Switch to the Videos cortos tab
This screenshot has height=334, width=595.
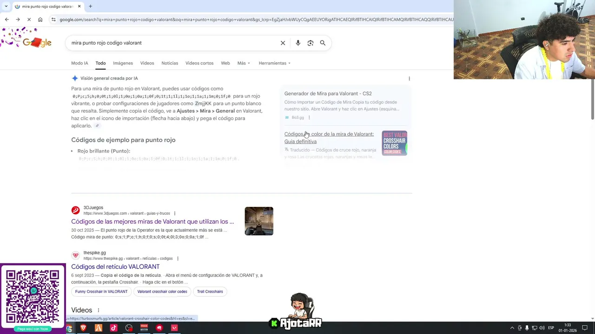point(199,63)
